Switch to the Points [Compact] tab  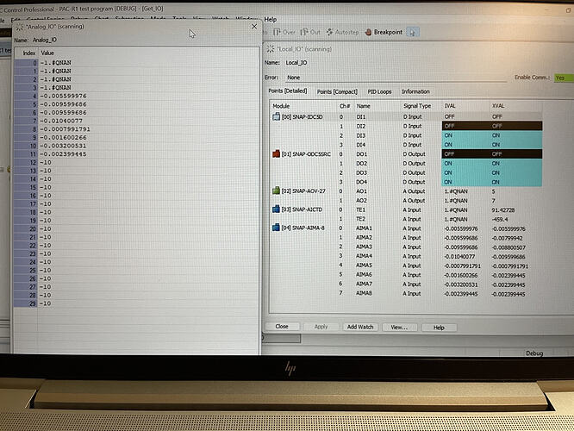pos(337,91)
